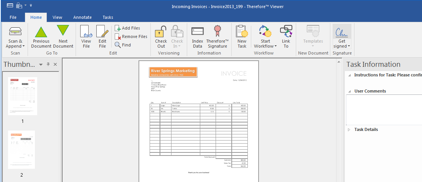Screen dimensions: 422x182
Task: Open Thumbnails panel options dropdown arrow
Action: (41, 65)
